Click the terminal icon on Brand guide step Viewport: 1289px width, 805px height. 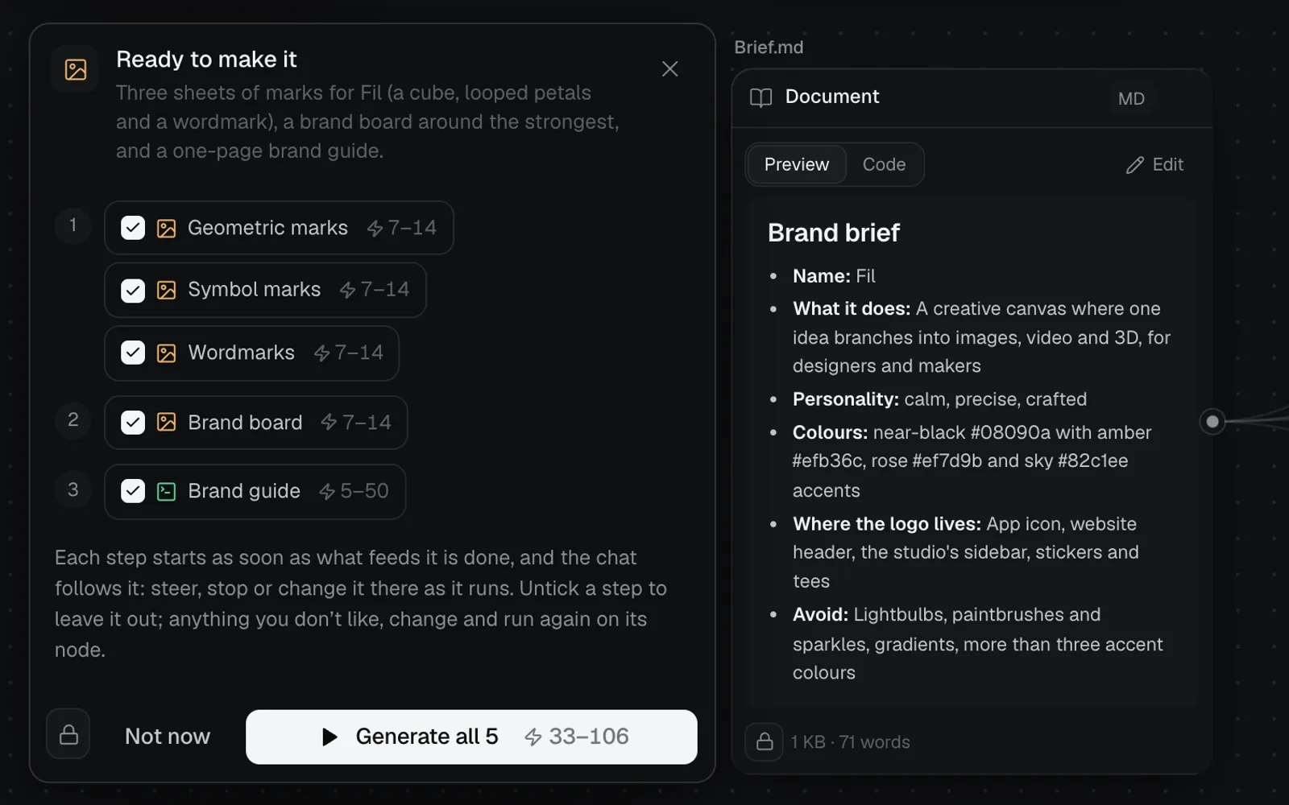[x=166, y=492]
